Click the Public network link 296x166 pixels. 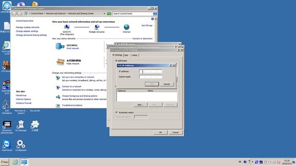click(x=73, y=64)
